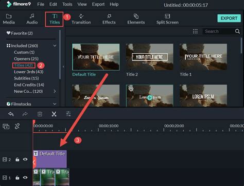Click the track 2 film strip icon
Viewport: 244px width, 186px height.
pos(5,159)
